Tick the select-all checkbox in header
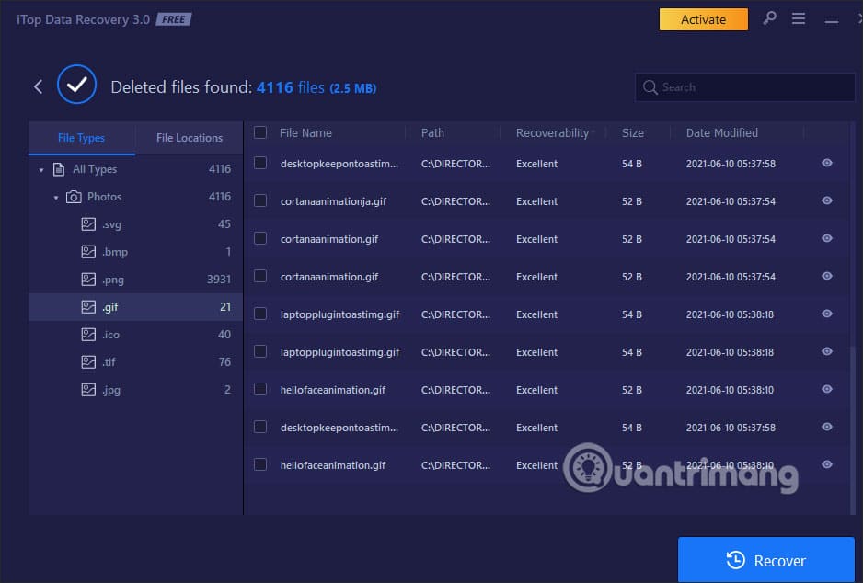Viewport: 863px width, 583px height. tap(260, 132)
